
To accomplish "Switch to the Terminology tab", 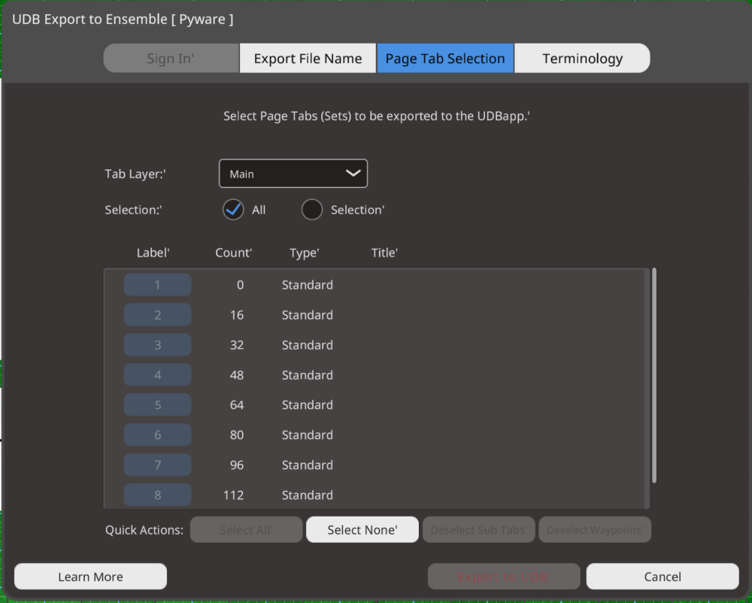I will (582, 58).
